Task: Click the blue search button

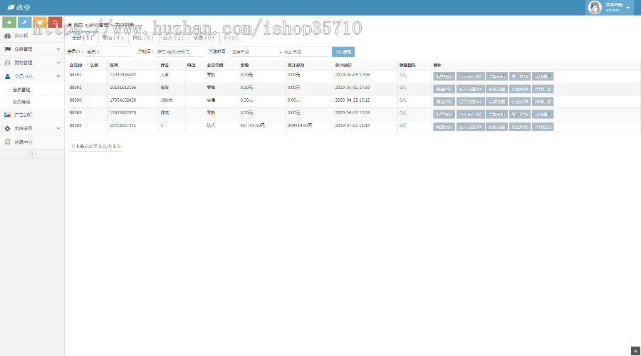Action: tap(343, 52)
